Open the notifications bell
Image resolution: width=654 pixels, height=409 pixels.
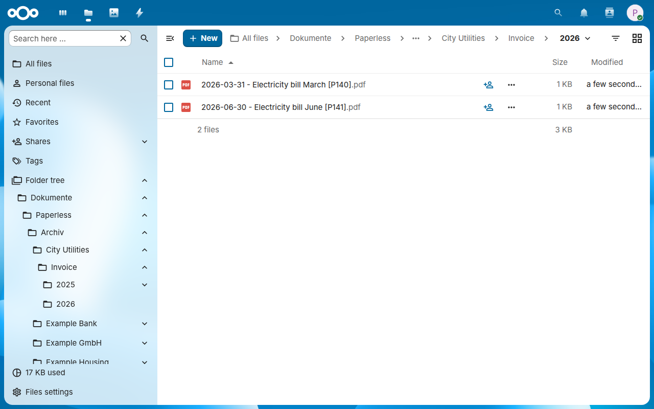point(584,13)
